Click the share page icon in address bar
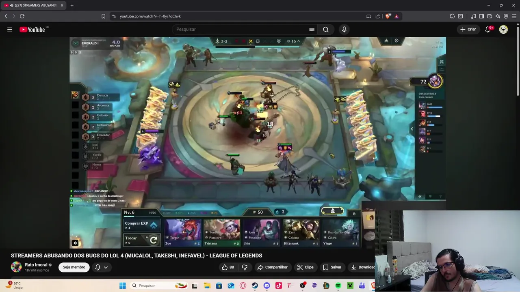The image size is (520, 292). coord(378,16)
